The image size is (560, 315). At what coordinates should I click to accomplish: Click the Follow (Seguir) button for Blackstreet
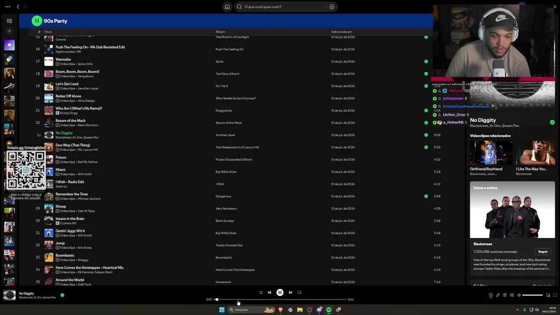(x=543, y=252)
